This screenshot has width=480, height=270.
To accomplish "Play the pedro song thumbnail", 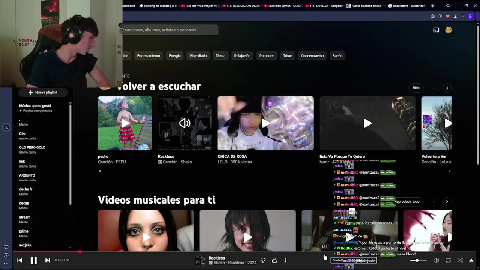I will (125, 123).
